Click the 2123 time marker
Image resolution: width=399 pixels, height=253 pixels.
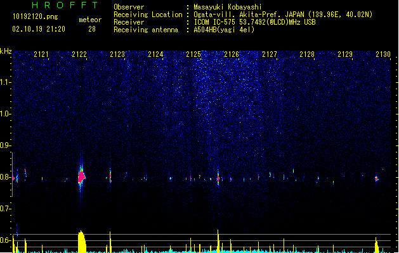pos(117,54)
